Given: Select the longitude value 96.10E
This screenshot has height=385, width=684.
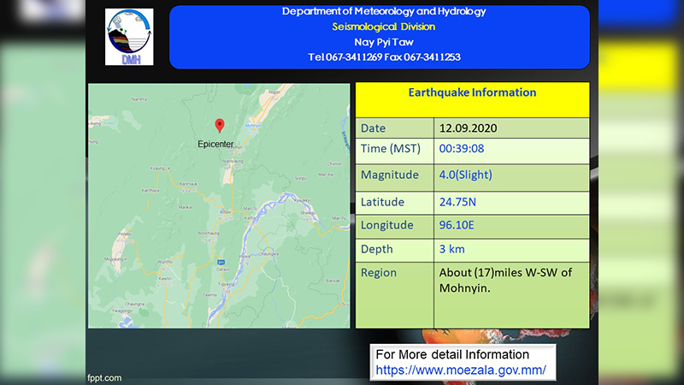Looking at the screenshot, I should pyautogui.click(x=457, y=225).
